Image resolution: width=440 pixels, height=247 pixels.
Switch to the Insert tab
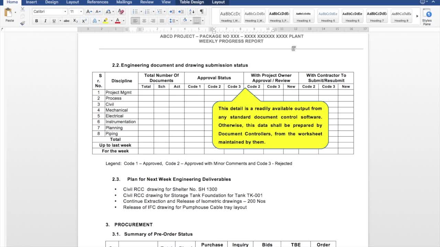coord(31,2)
